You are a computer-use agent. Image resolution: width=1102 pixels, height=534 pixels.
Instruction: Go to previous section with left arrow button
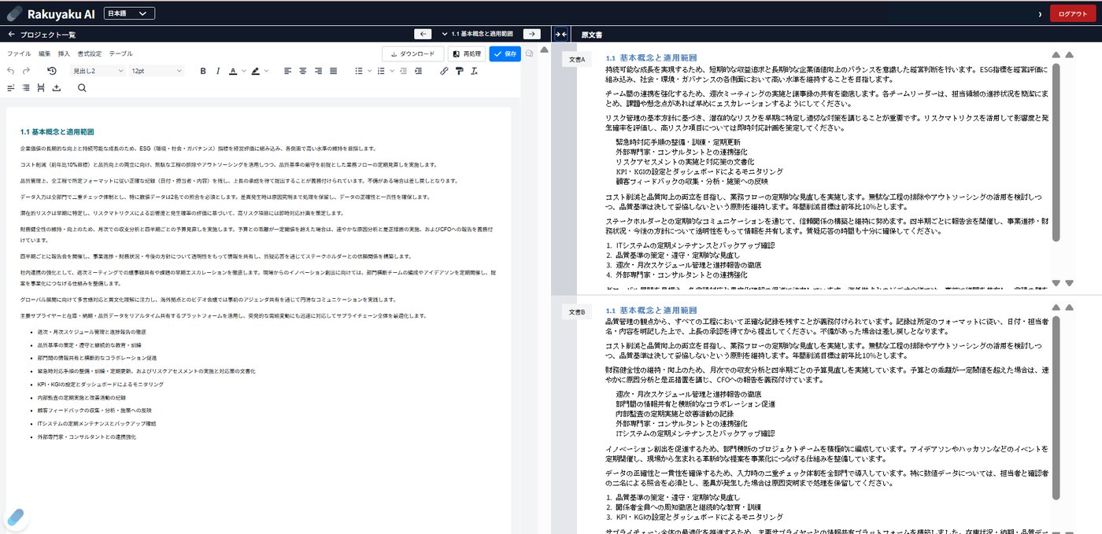[x=423, y=34]
